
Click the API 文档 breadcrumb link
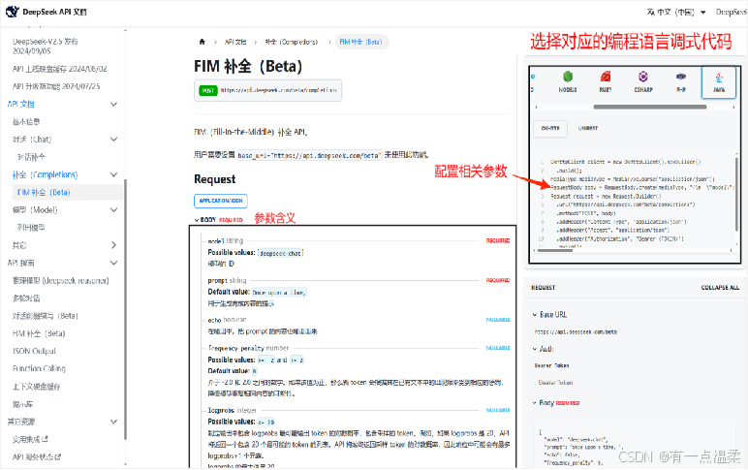pos(235,42)
